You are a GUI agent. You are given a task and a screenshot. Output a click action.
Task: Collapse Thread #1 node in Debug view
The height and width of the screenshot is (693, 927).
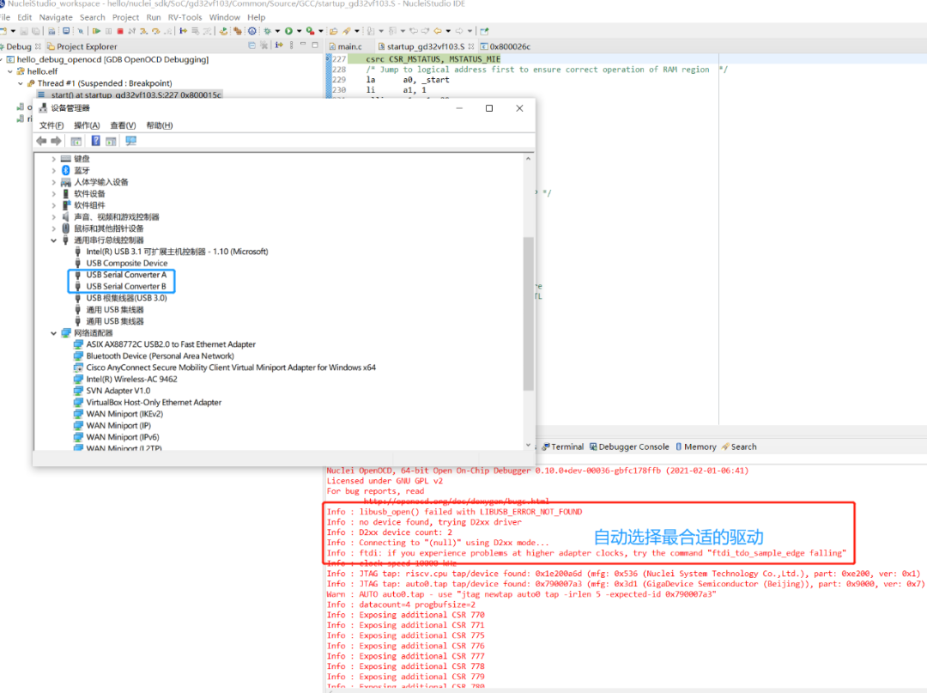[20, 83]
